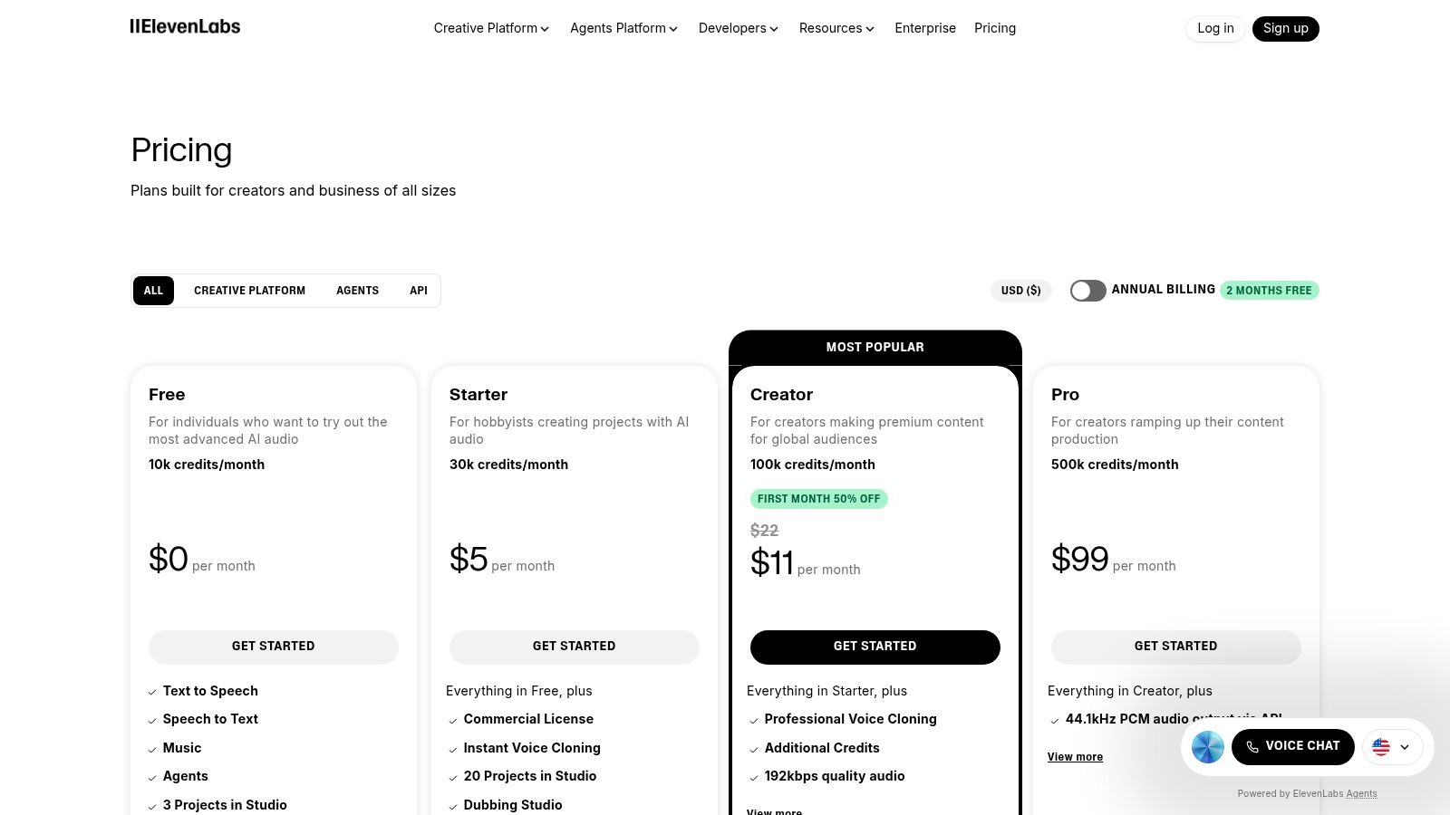The image size is (1450, 815).
Task: Enable Annual Billing toggle
Action: point(1087,291)
